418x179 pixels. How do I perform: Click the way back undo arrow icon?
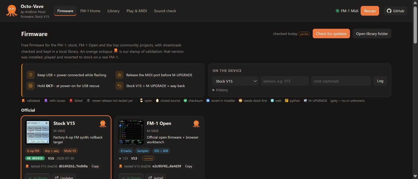click(119, 86)
